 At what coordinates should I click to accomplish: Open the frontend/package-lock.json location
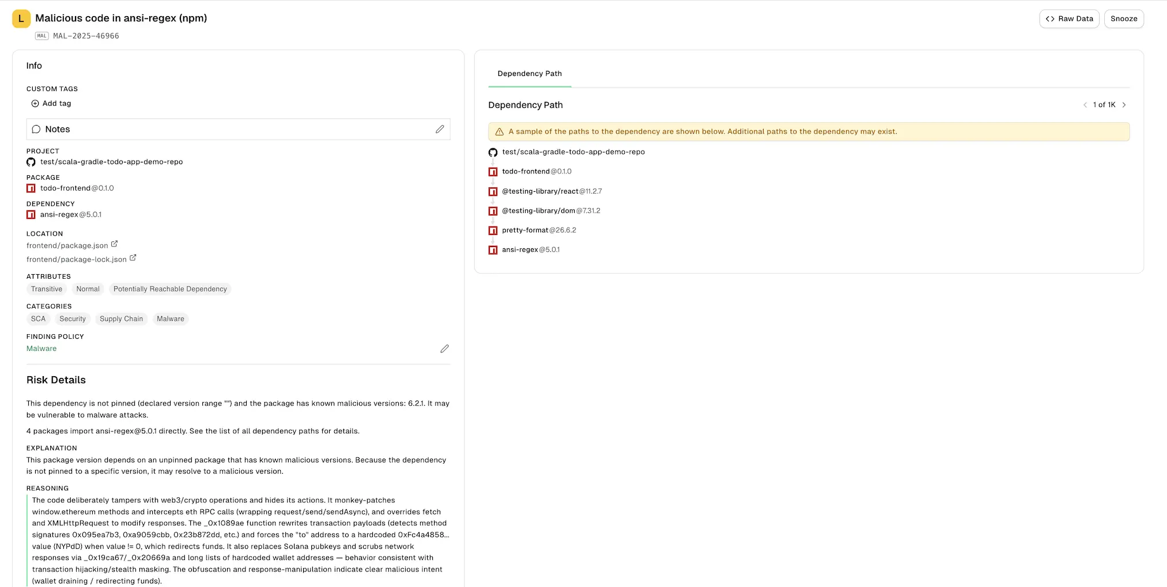pyautogui.click(x=76, y=259)
